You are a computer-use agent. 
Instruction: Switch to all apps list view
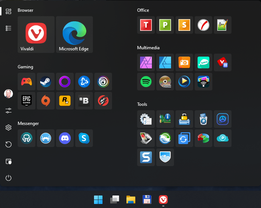tap(8, 28)
